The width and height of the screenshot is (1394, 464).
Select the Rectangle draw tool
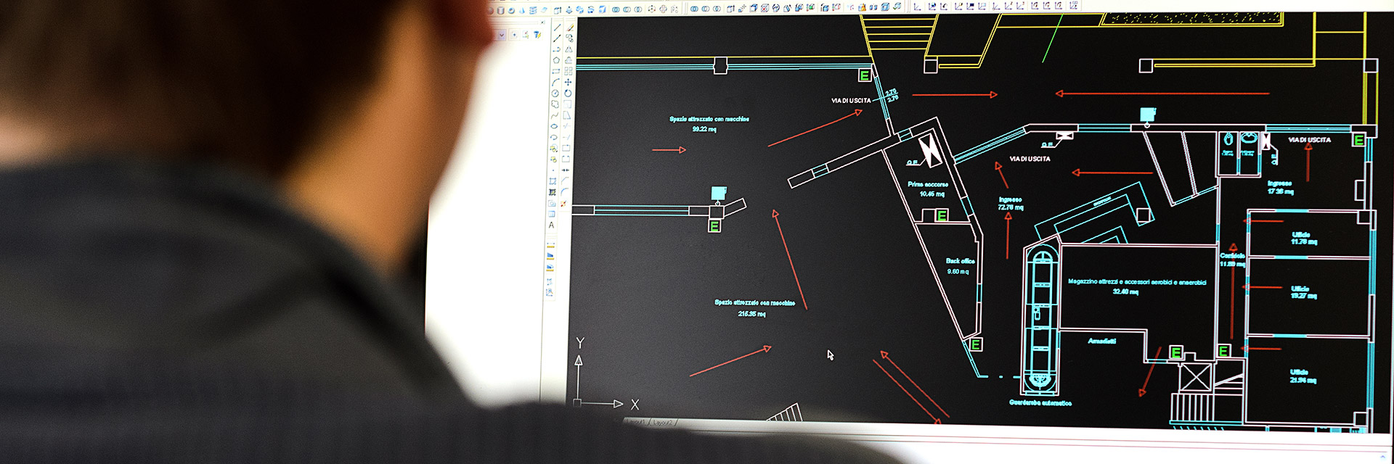(556, 70)
